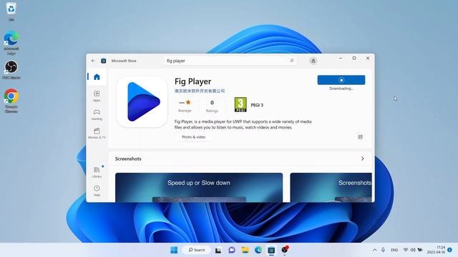Click the share icon beside the app description
Viewport: 458px width, 257px height.
pos(360,137)
